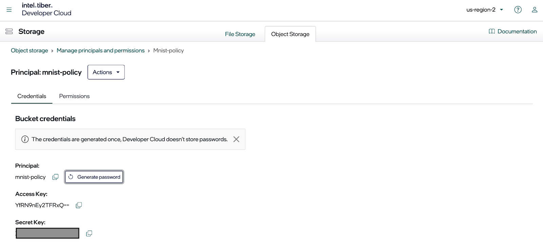This screenshot has height=249, width=543.
Task: Copy the Secret Key value
Action: pos(89,233)
